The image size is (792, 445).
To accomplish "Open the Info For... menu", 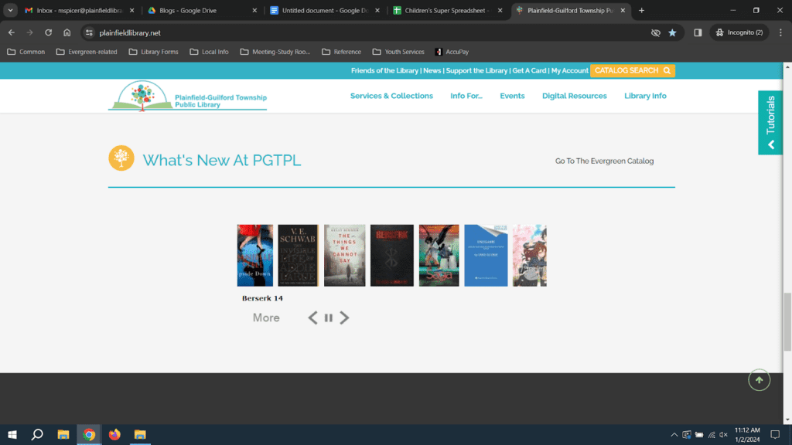I will 466,96.
